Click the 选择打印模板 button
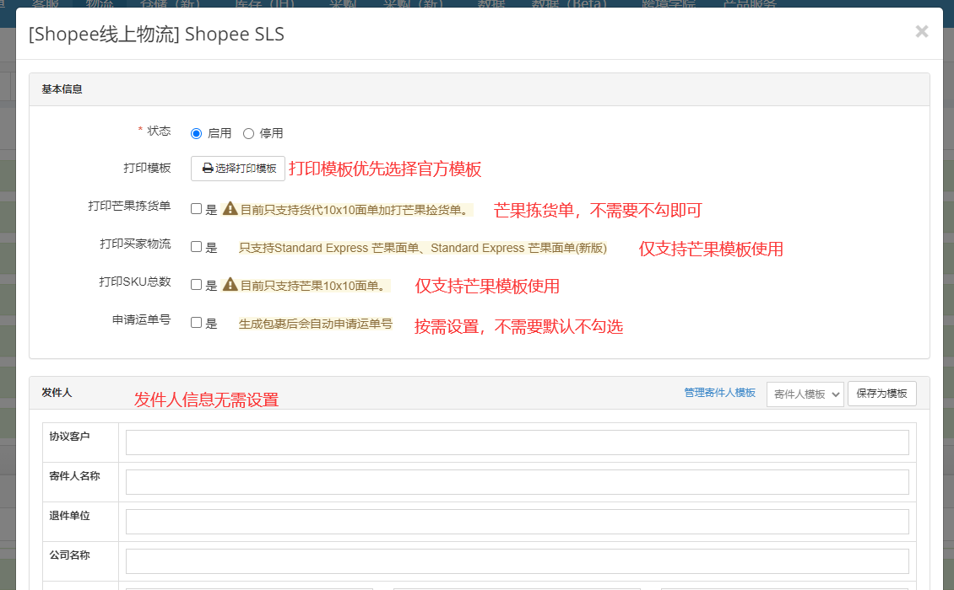Viewport: 954px width, 590px height. [238, 169]
